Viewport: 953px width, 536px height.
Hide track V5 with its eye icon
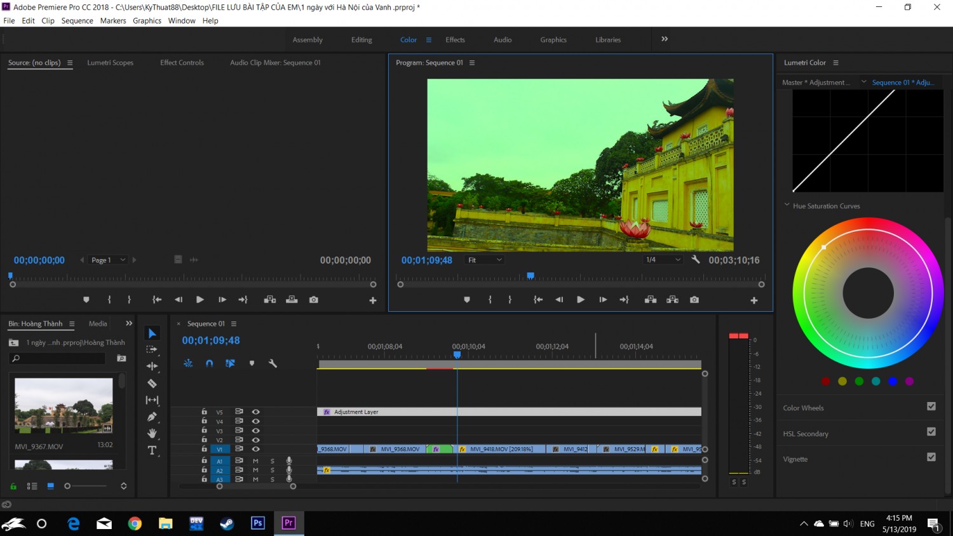(x=255, y=412)
